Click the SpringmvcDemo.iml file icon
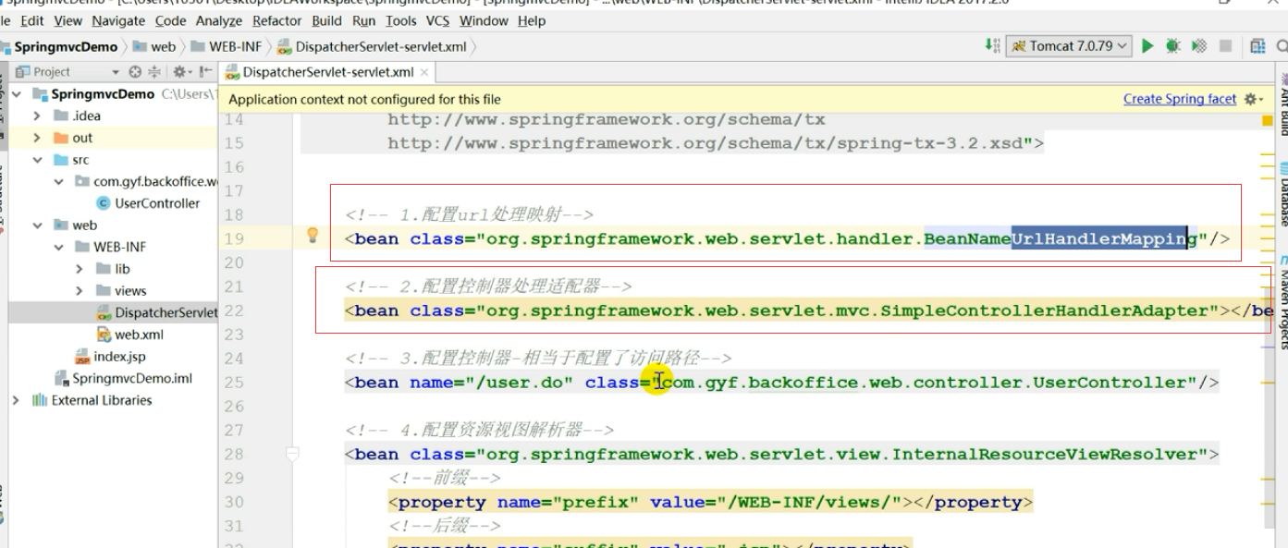Viewport: 1288px width, 548px height. pyautogui.click(x=62, y=378)
